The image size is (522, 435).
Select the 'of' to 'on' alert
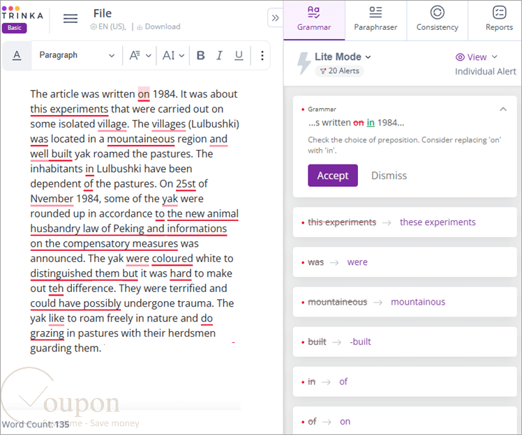point(405,421)
